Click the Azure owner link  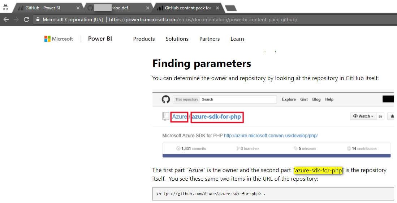click(x=180, y=117)
